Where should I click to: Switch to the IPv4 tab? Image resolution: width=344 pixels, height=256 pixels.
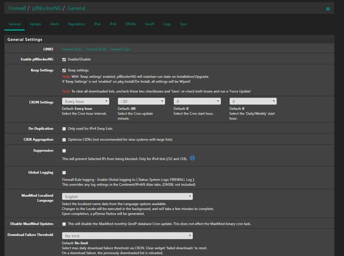(97, 24)
